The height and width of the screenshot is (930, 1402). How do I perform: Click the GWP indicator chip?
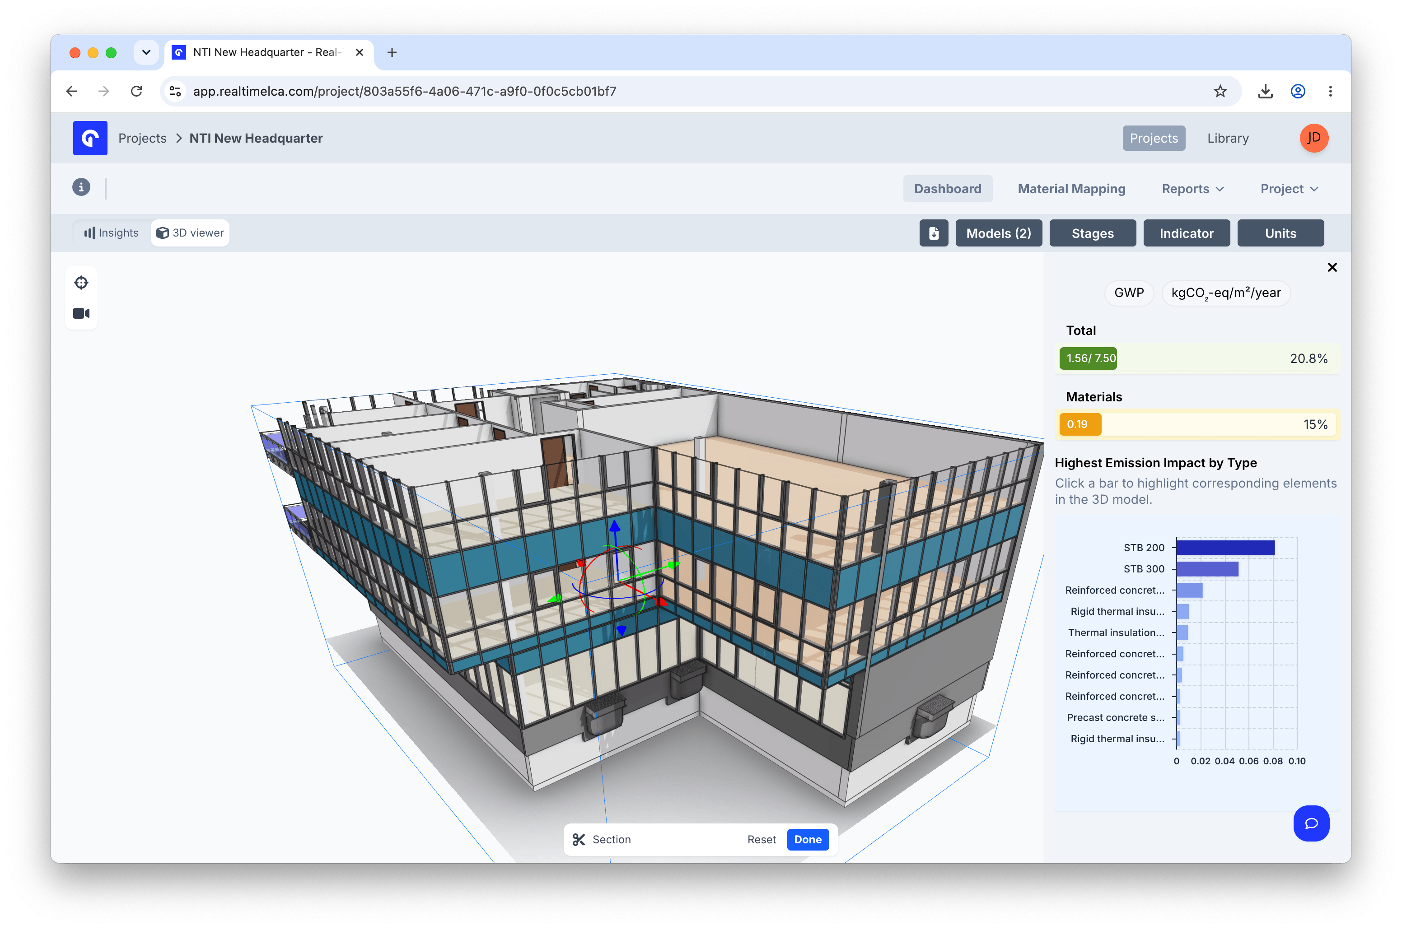tap(1128, 293)
